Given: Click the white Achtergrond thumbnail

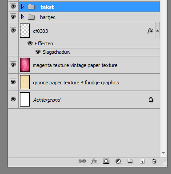Looking at the screenshot, I should click(x=25, y=99).
